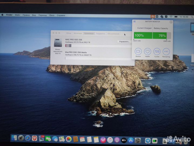
Task: Click the Source battery circle
Action: [138, 51]
